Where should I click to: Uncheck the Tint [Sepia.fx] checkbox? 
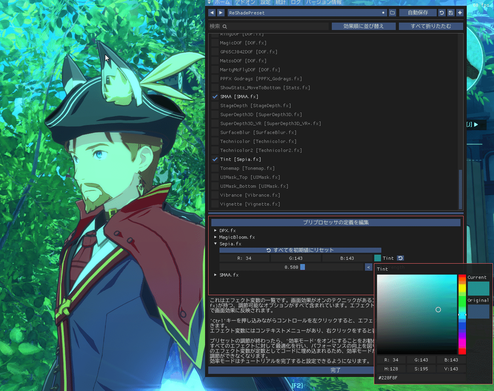(215, 159)
